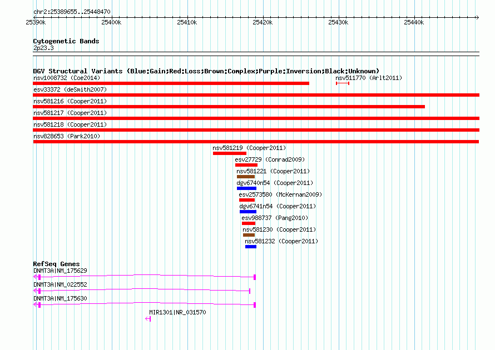Click the DNMT3A|NM_175630 transcript line
This screenshot has width=495, height=350.
[x=144, y=304]
